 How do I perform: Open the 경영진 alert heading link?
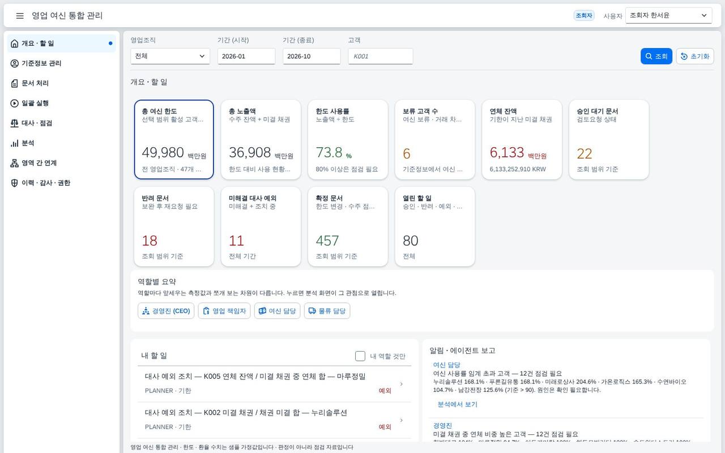click(x=442, y=426)
